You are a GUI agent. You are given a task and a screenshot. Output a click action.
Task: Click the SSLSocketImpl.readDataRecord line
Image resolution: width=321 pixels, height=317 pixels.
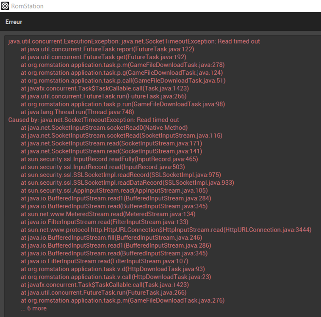tap(127, 183)
